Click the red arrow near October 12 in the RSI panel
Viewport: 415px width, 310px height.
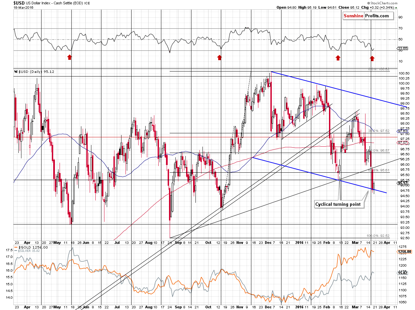(x=220, y=57)
